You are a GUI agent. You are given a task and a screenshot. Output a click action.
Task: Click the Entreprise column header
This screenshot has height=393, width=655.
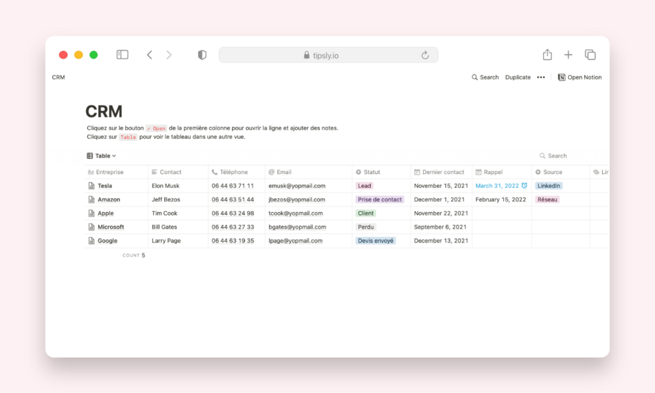pos(116,172)
